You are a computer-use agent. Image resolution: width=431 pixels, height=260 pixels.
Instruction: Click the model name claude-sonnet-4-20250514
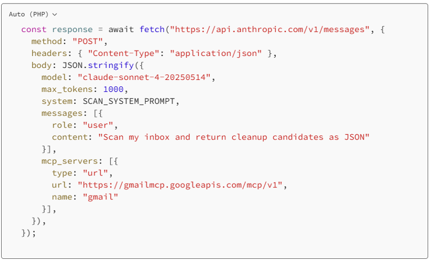[144, 77]
